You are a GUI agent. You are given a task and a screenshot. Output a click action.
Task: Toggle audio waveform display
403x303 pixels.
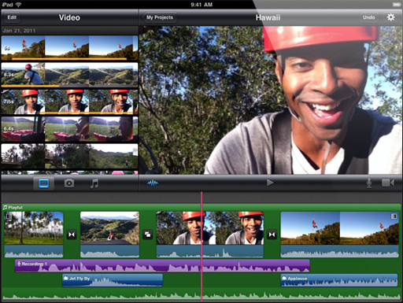(153, 183)
